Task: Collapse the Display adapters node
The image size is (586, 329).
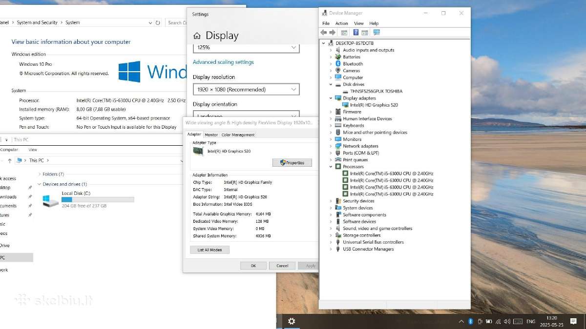Action: pos(331,98)
